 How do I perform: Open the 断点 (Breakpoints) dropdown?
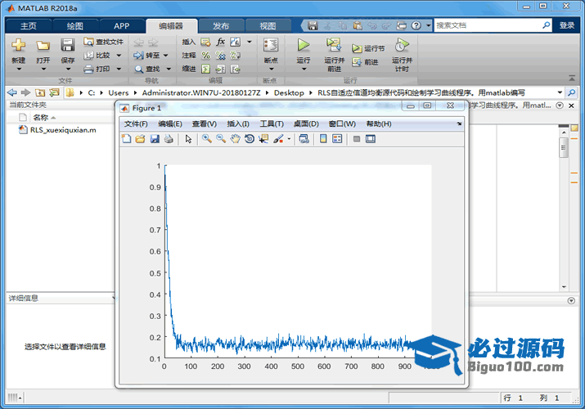271,69
